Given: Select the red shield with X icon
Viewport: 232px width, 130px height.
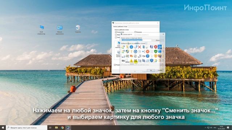Looking at the screenshot, I should (x=156, y=47).
